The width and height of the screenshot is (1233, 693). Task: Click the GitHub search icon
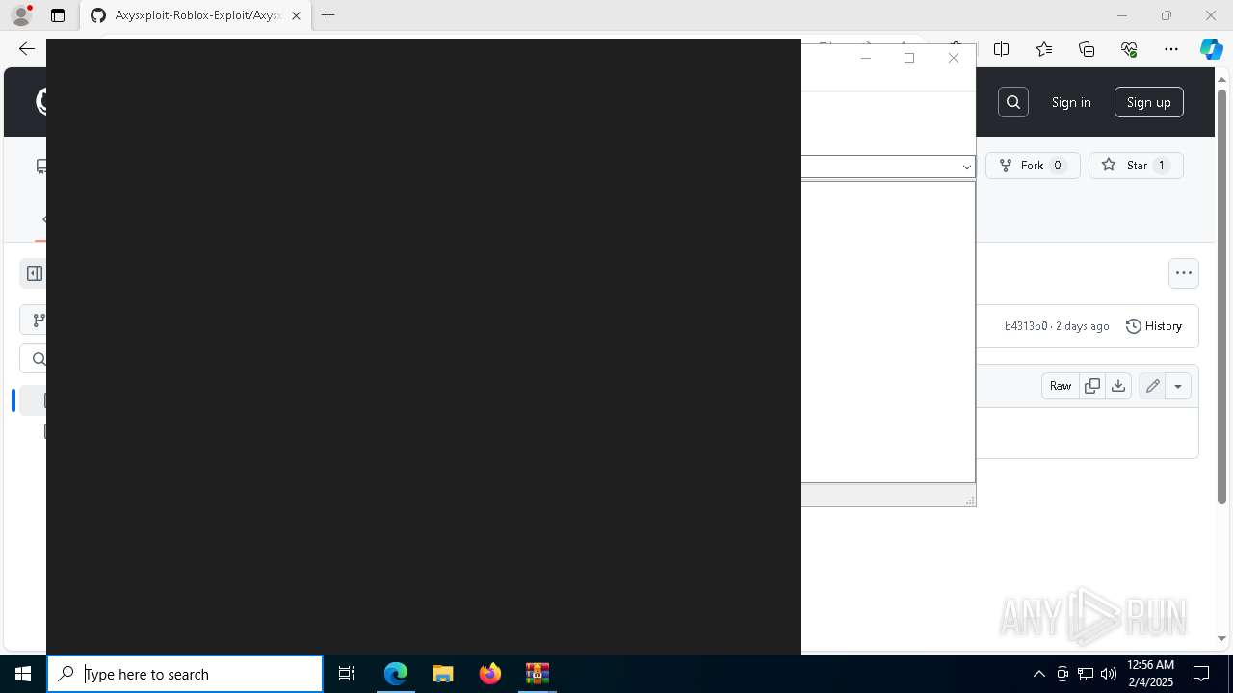click(1012, 102)
